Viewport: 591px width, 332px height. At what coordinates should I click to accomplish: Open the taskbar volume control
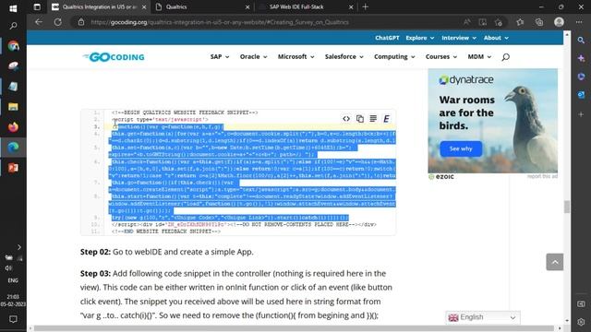click(8, 268)
